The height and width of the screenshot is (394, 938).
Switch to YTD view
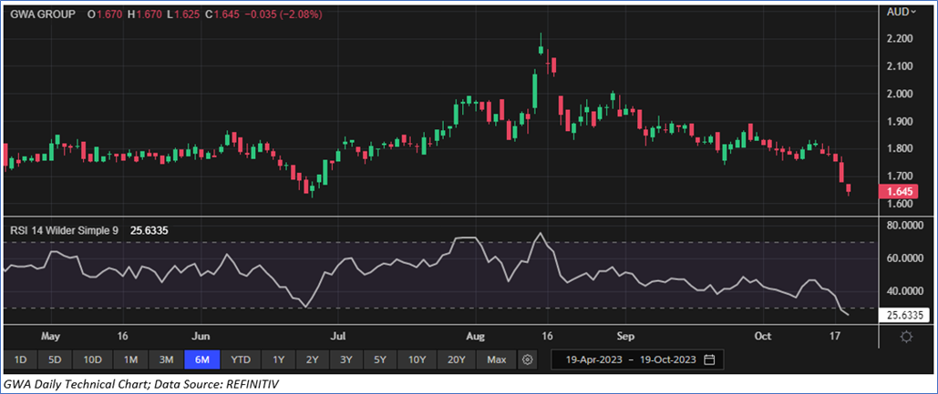[x=241, y=359]
